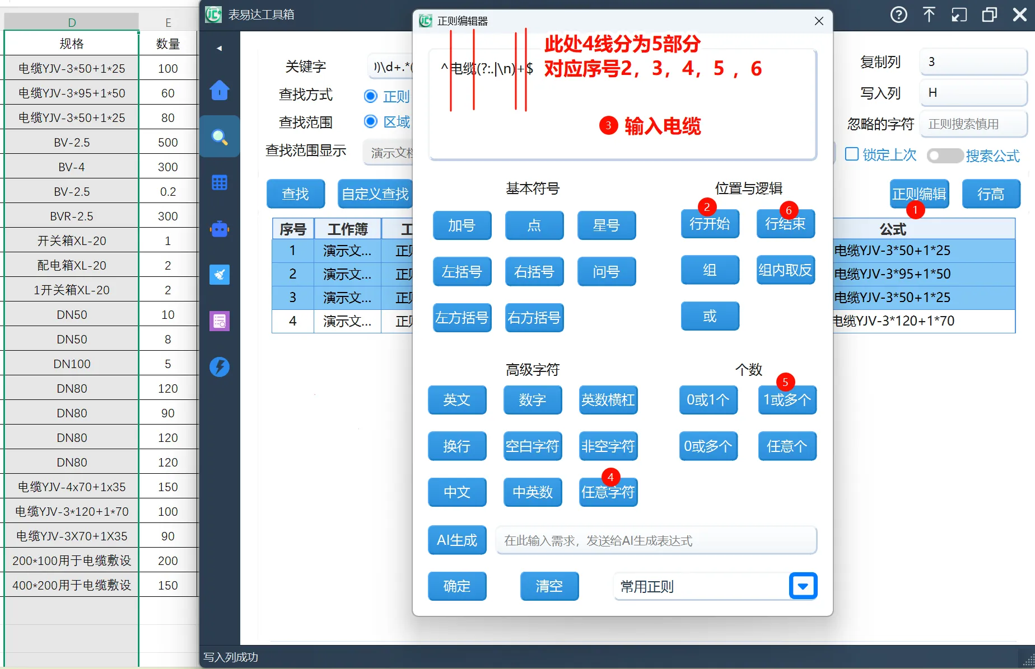Expand the 常用正则 dropdown arrow
This screenshot has width=1035, height=669.
pos(803,586)
